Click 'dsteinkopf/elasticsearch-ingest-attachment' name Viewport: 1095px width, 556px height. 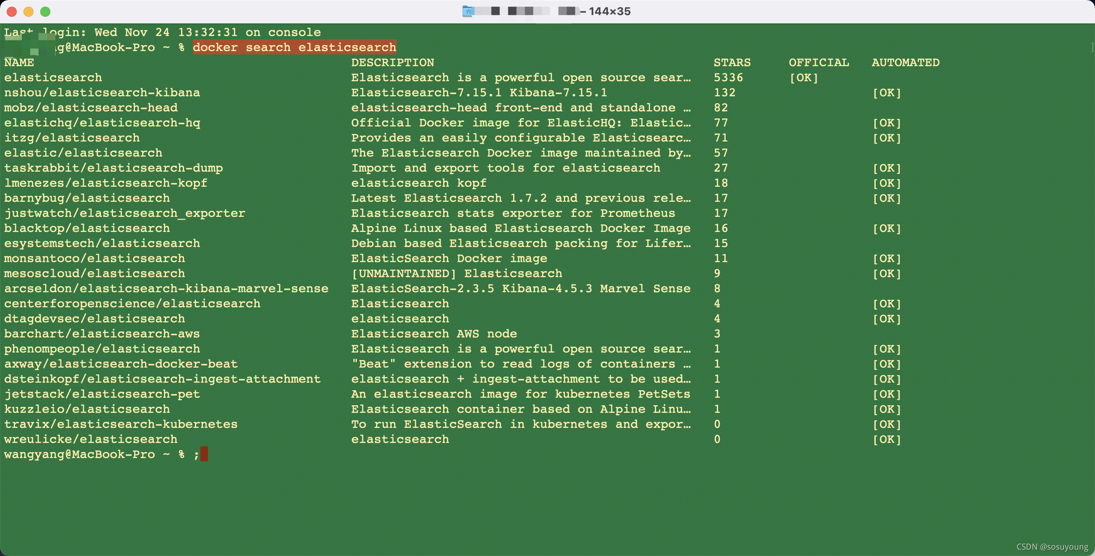click(162, 379)
